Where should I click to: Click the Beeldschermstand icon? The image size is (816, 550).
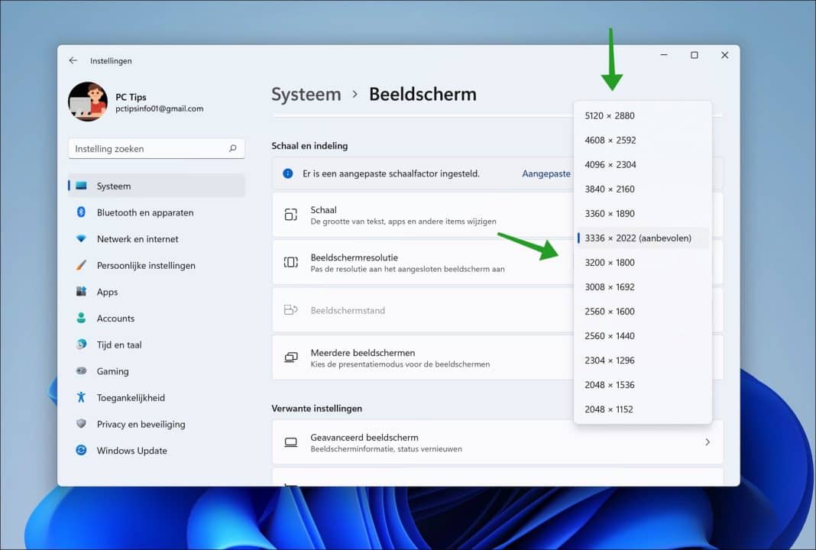pyautogui.click(x=290, y=309)
